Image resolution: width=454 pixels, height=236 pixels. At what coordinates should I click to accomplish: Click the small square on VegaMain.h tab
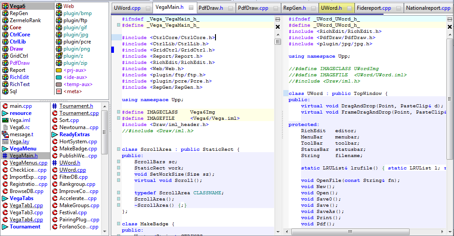(191, 8)
